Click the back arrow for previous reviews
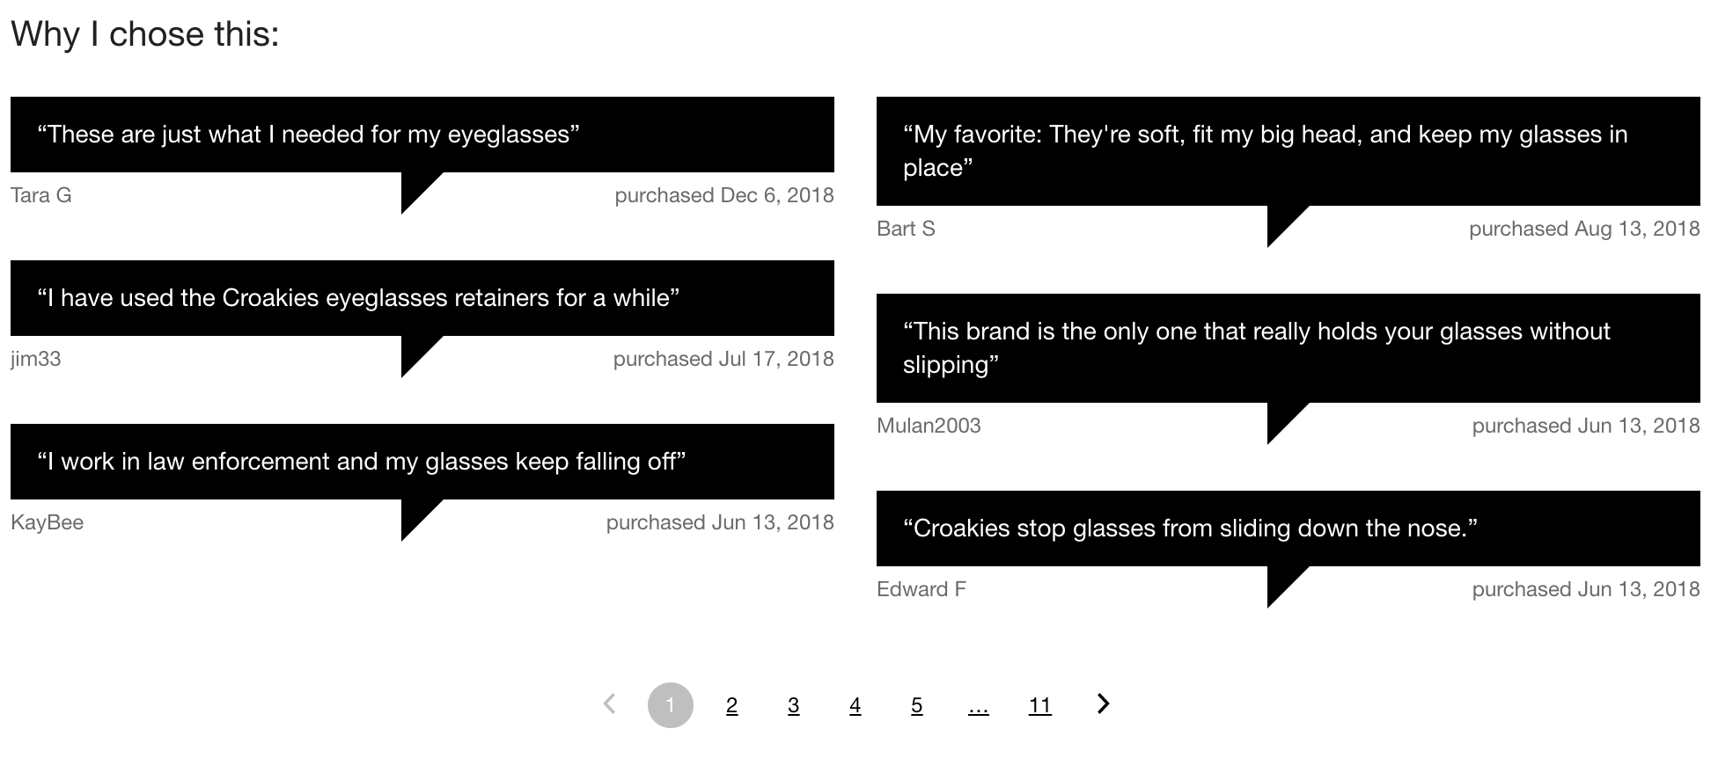The image size is (1718, 758). coord(610,703)
